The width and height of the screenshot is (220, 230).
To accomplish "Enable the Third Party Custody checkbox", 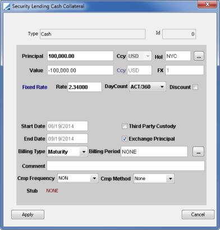I will click(125, 126).
